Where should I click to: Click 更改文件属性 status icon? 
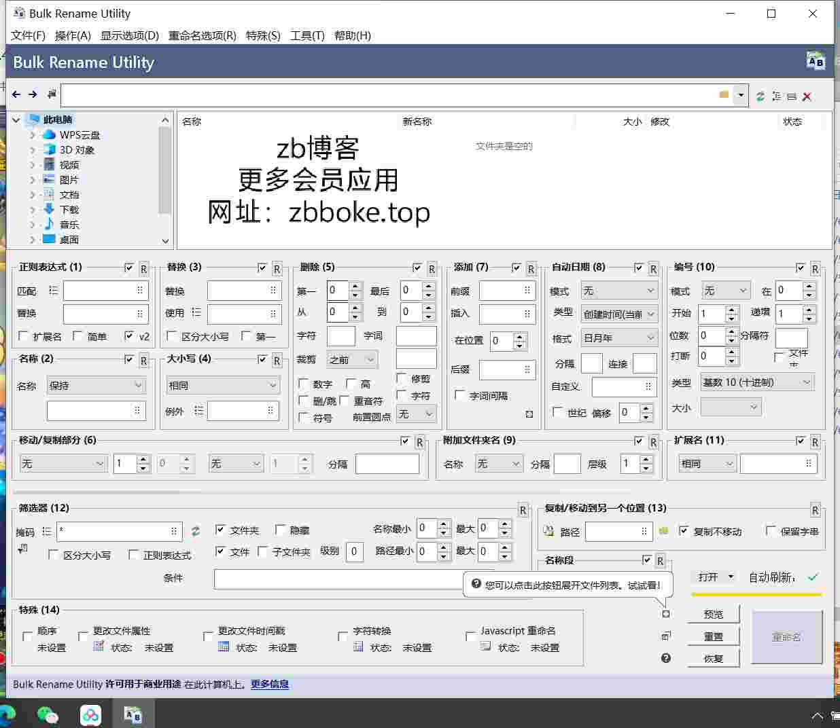coord(99,646)
